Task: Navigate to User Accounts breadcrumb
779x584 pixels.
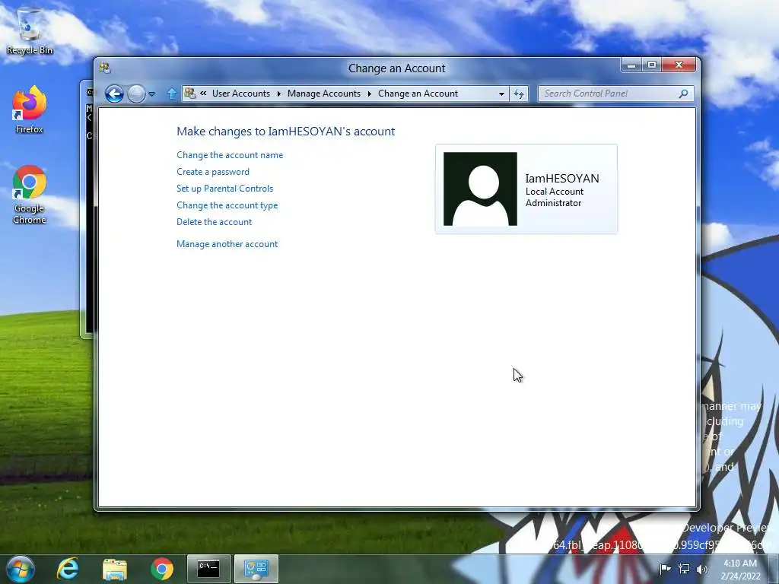Action: 241,94
